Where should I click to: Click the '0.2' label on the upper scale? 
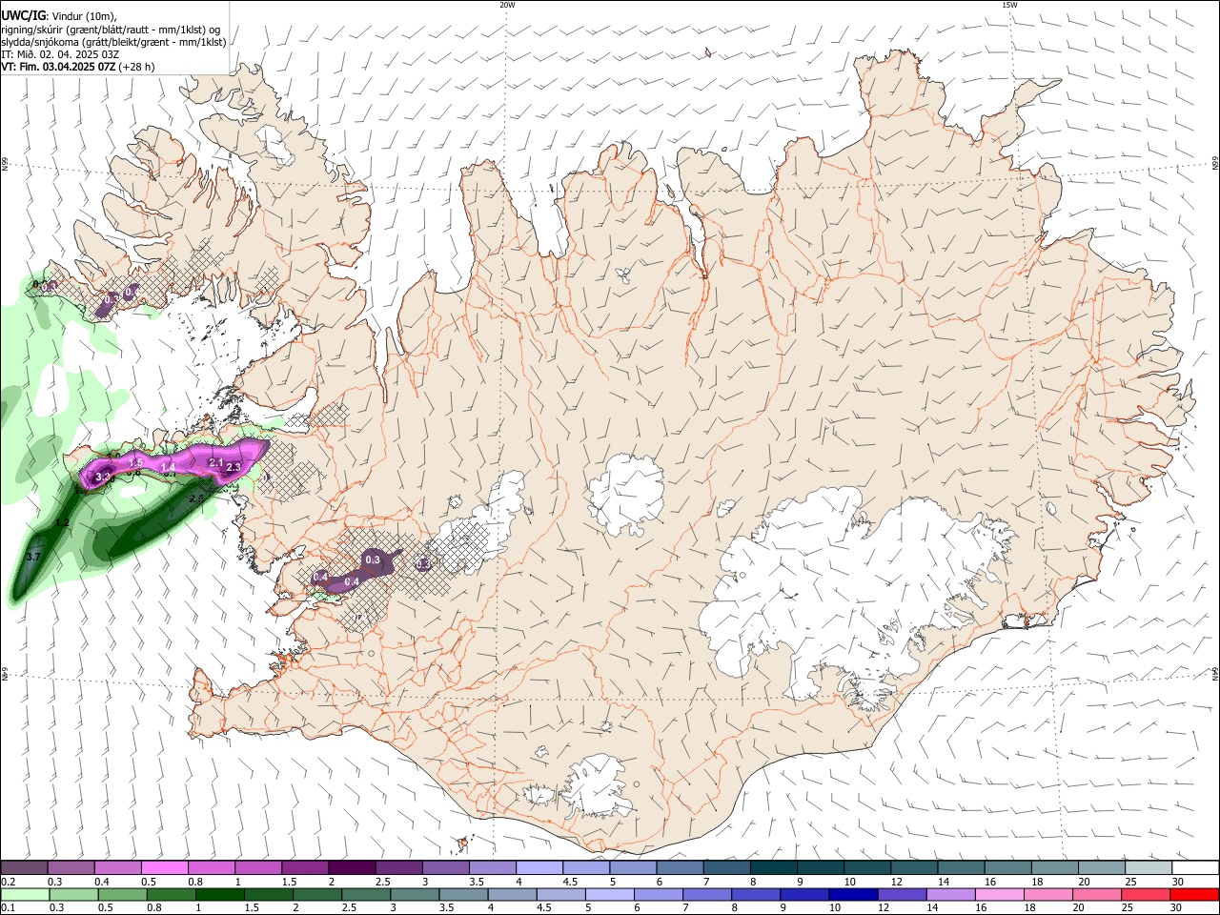(8, 882)
